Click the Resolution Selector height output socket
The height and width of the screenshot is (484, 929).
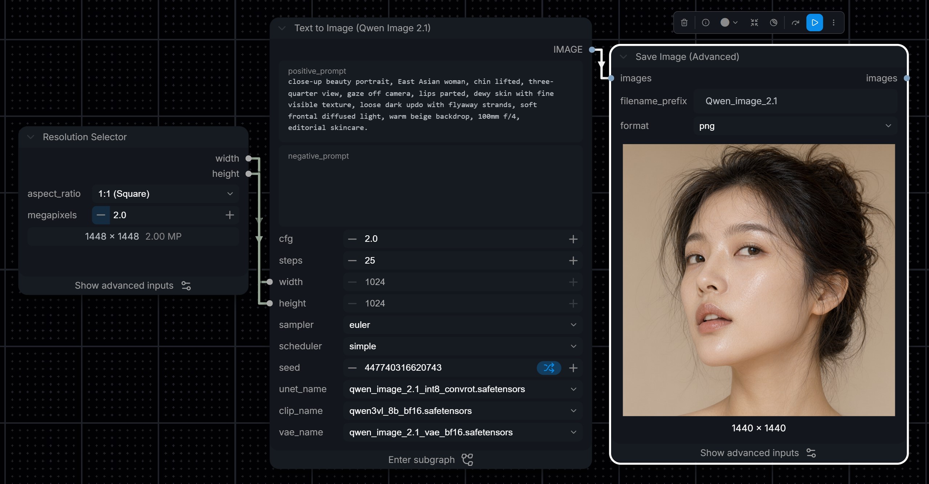(249, 174)
